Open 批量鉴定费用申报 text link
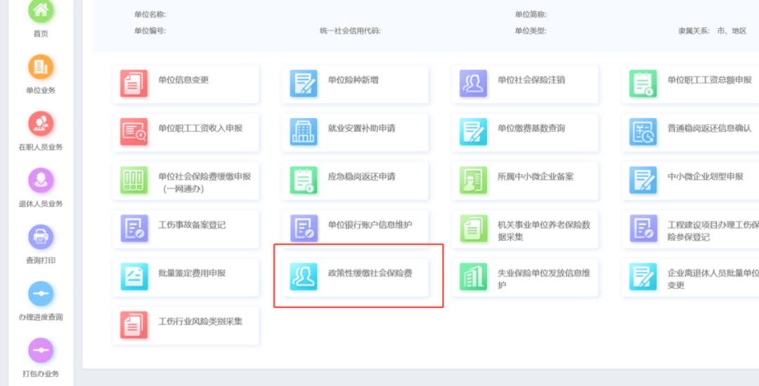 [x=192, y=274]
